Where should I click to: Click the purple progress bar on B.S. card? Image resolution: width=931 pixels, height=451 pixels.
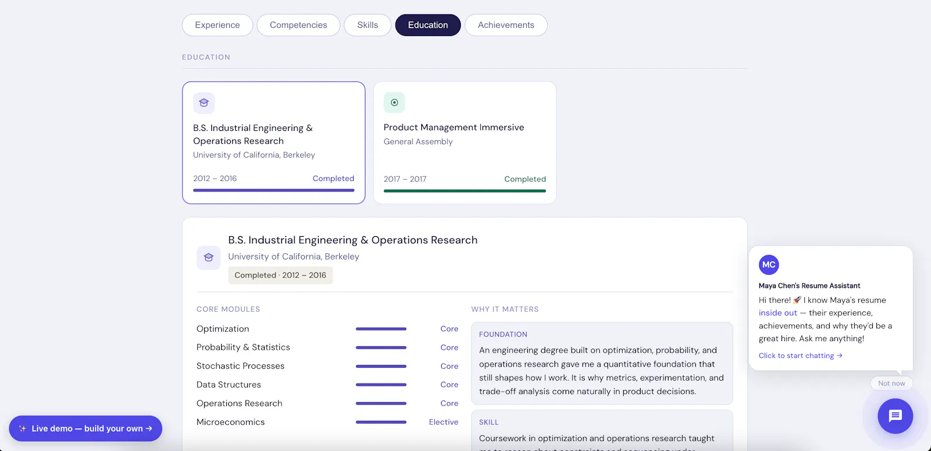(x=273, y=190)
